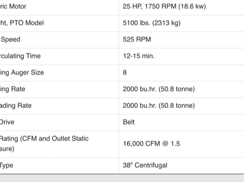Click the 5100 lbs. (2313 kg) weight value
The width and height of the screenshot is (244, 182).
click(152, 23)
